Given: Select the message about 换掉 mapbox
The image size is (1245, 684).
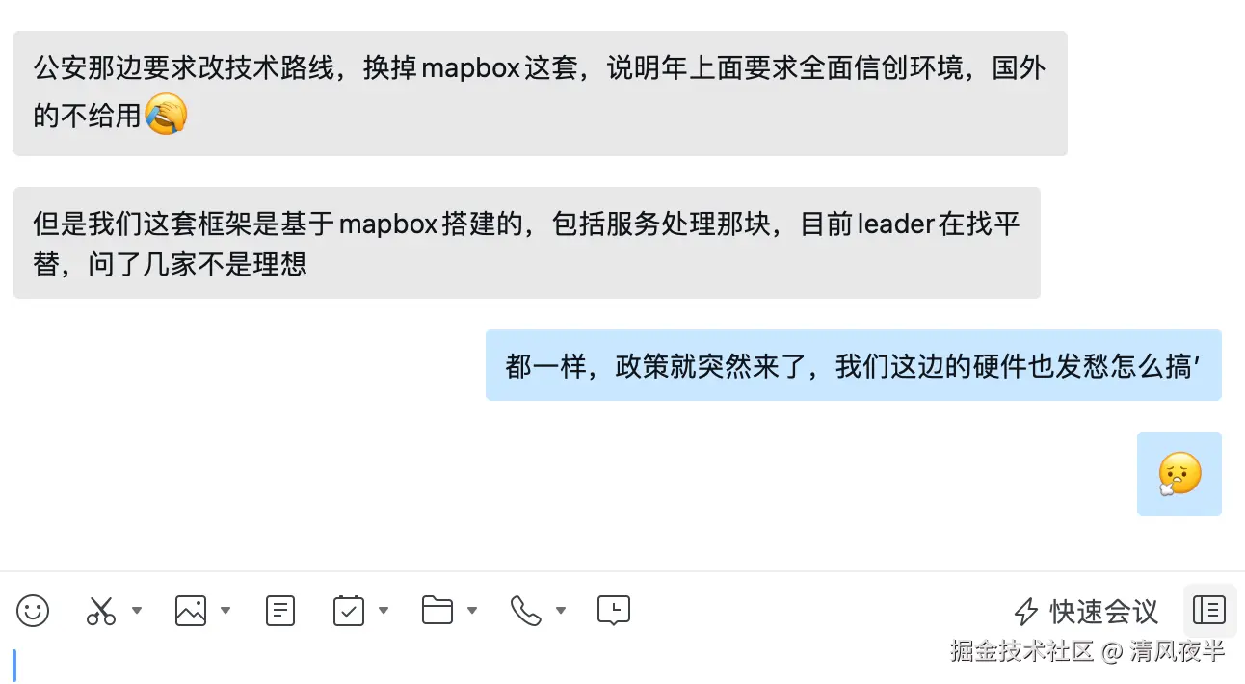Looking at the screenshot, I should [x=541, y=93].
